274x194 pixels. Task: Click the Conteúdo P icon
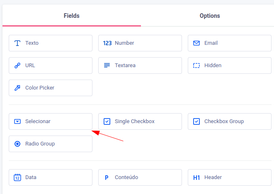click(x=107, y=177)
